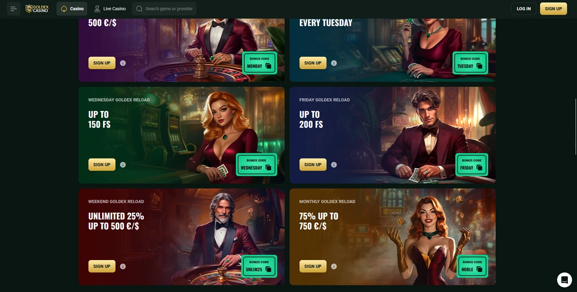Sign up for Monthly Goldex Reload offer
The width and height of the screenshot is (577, 292).
[313, 266]
